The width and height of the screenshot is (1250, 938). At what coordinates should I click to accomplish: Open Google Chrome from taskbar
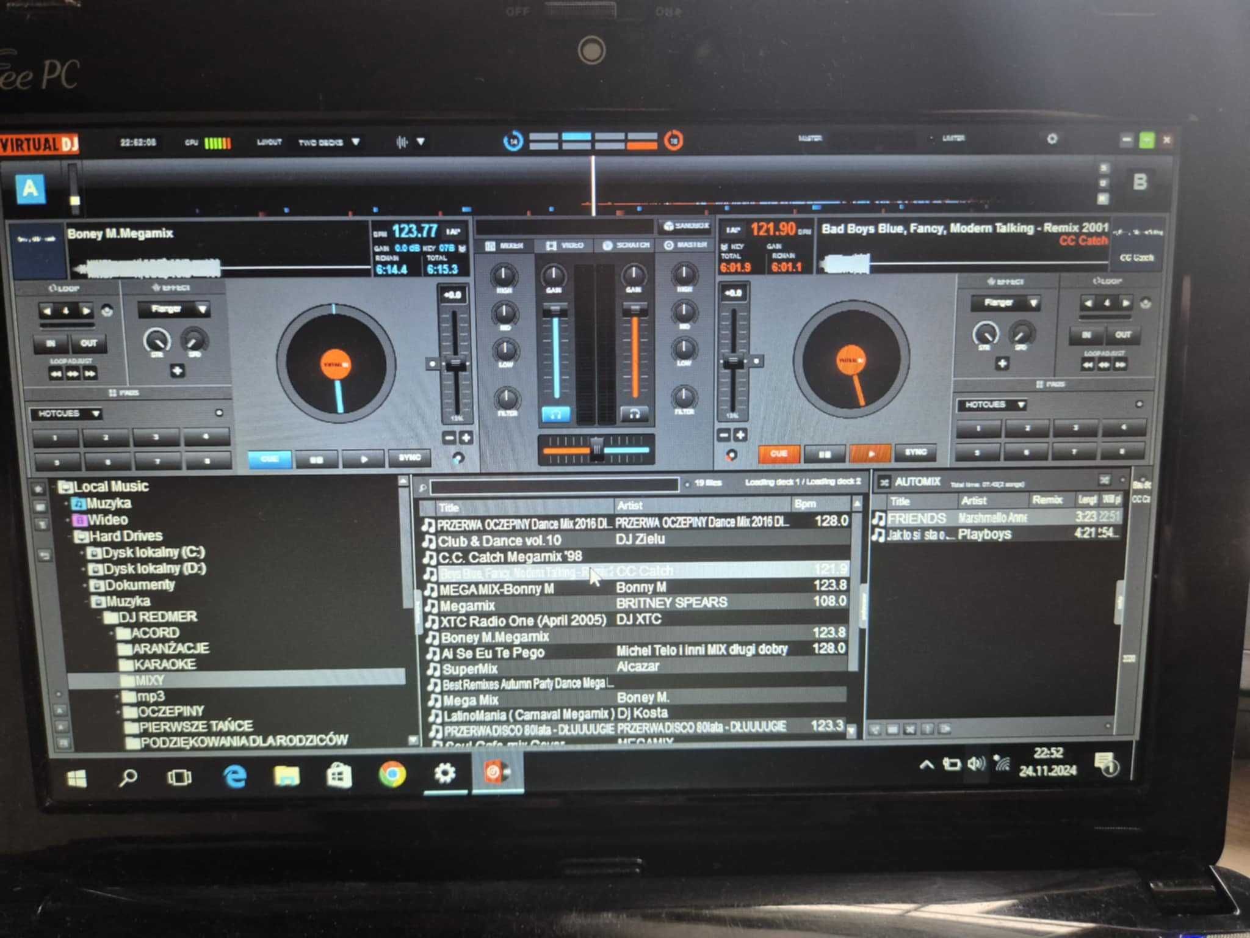tap(392, 775)
